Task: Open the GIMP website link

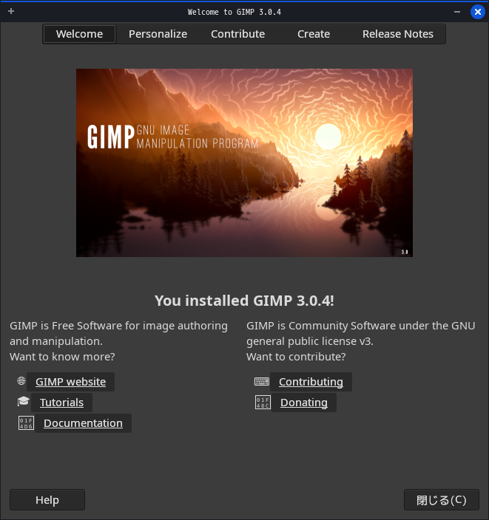Action: pos(71,382)
